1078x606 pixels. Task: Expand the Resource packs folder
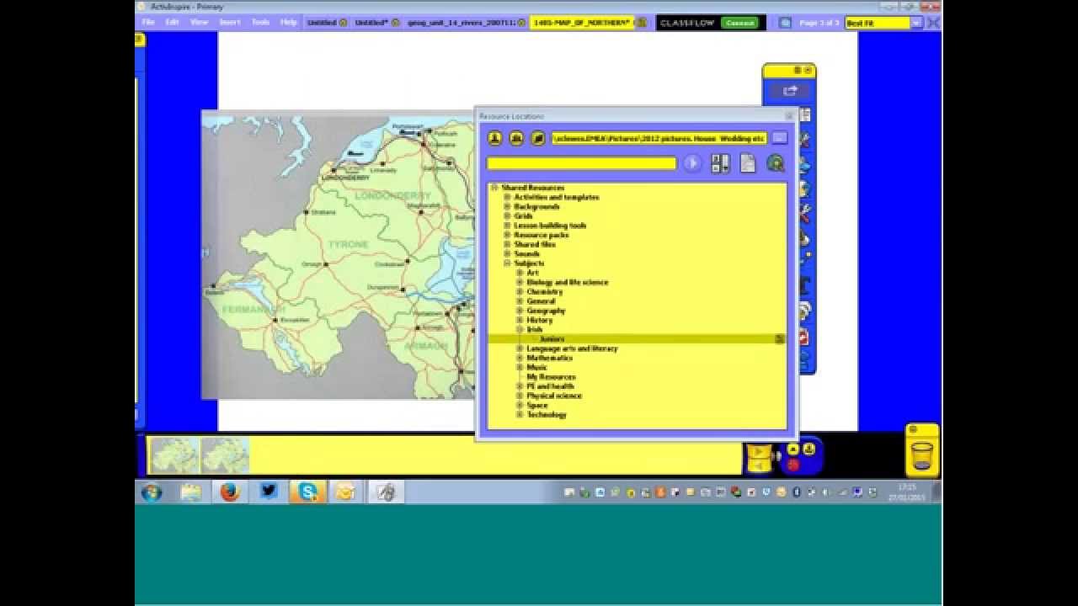coord(507,235)
